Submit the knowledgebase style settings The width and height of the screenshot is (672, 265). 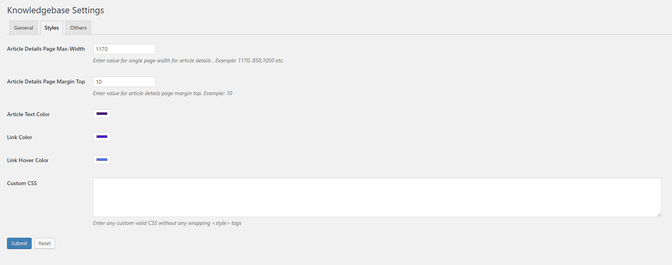19,244
